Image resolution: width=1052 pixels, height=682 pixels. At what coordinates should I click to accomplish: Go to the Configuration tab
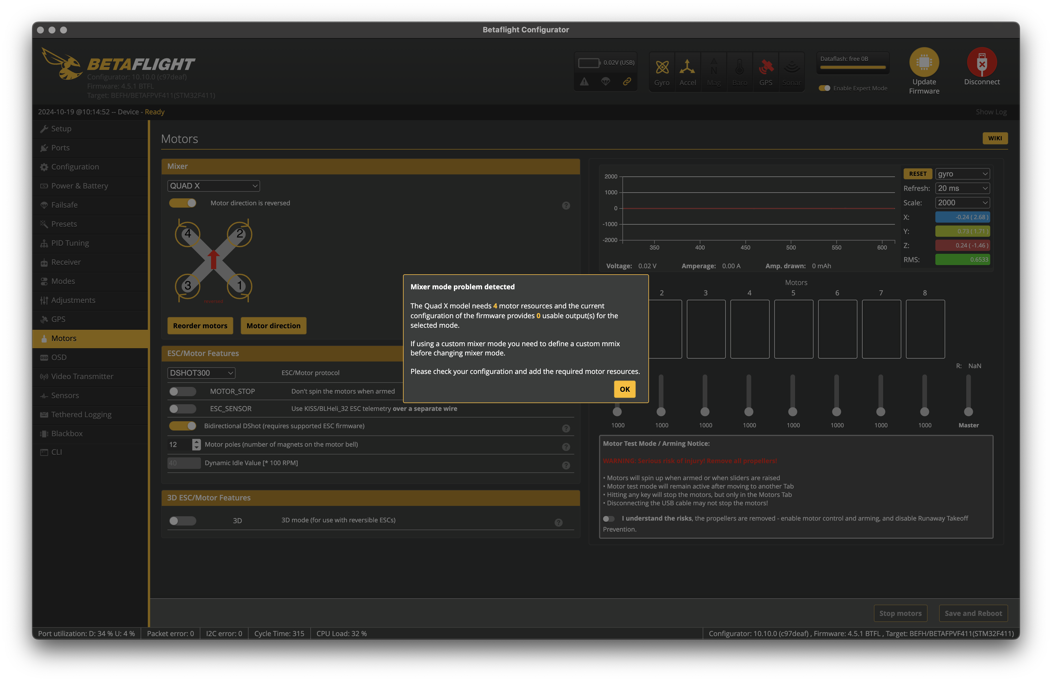[90, 167]
